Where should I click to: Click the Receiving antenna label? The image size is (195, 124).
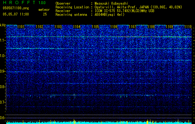pyautogui.click(x=71, y=15)
